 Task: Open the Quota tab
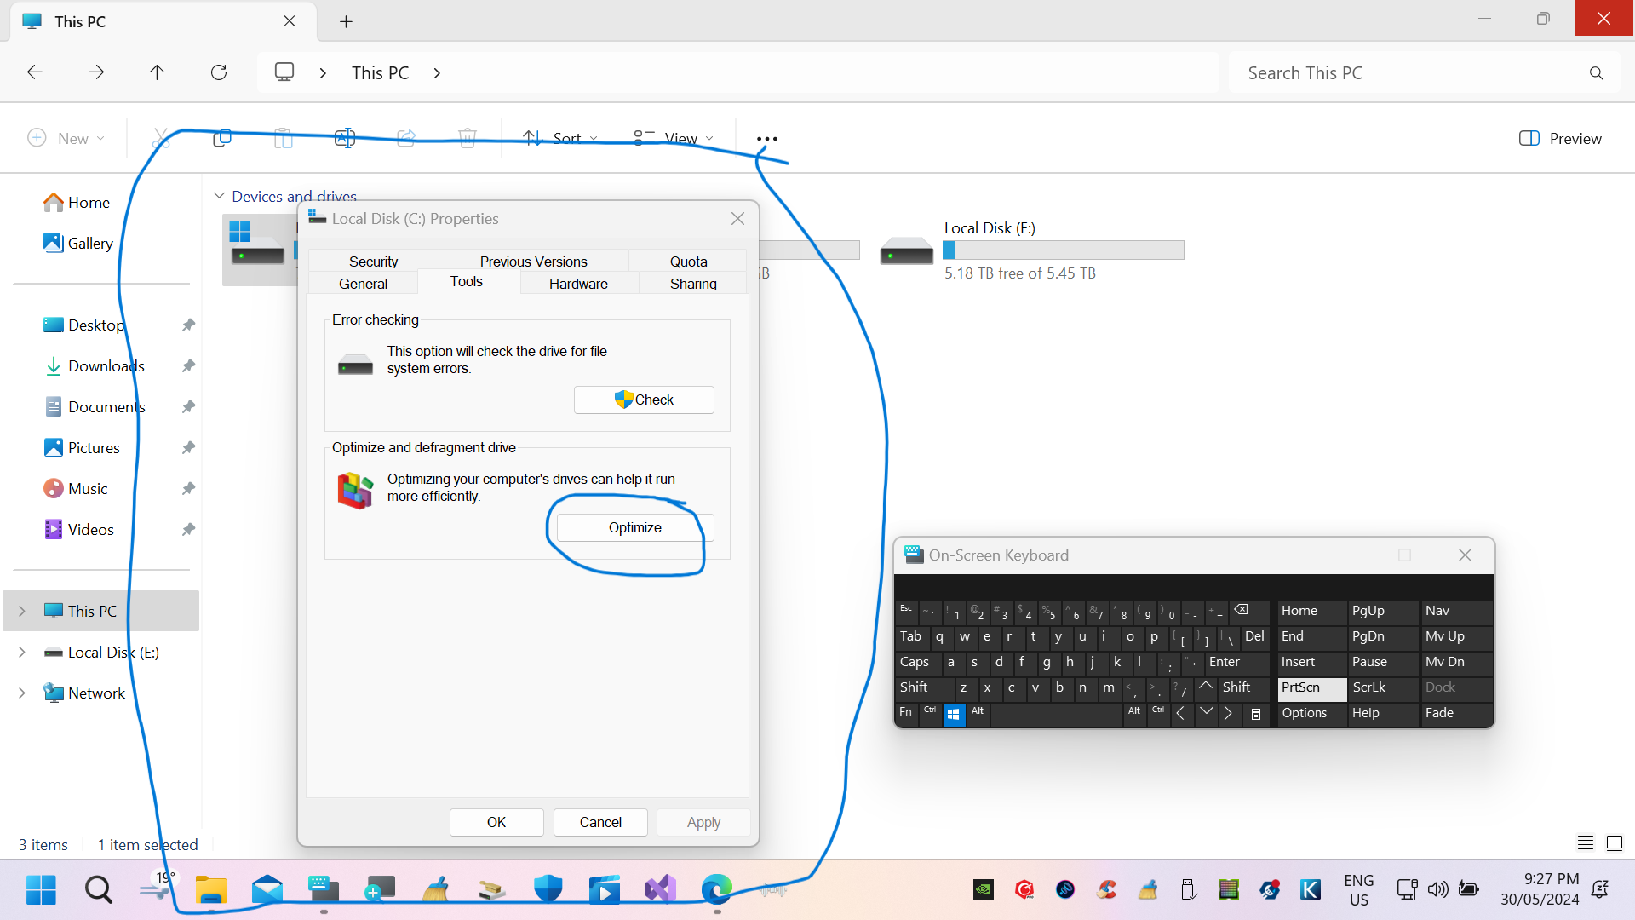click(x=688, y=261)
